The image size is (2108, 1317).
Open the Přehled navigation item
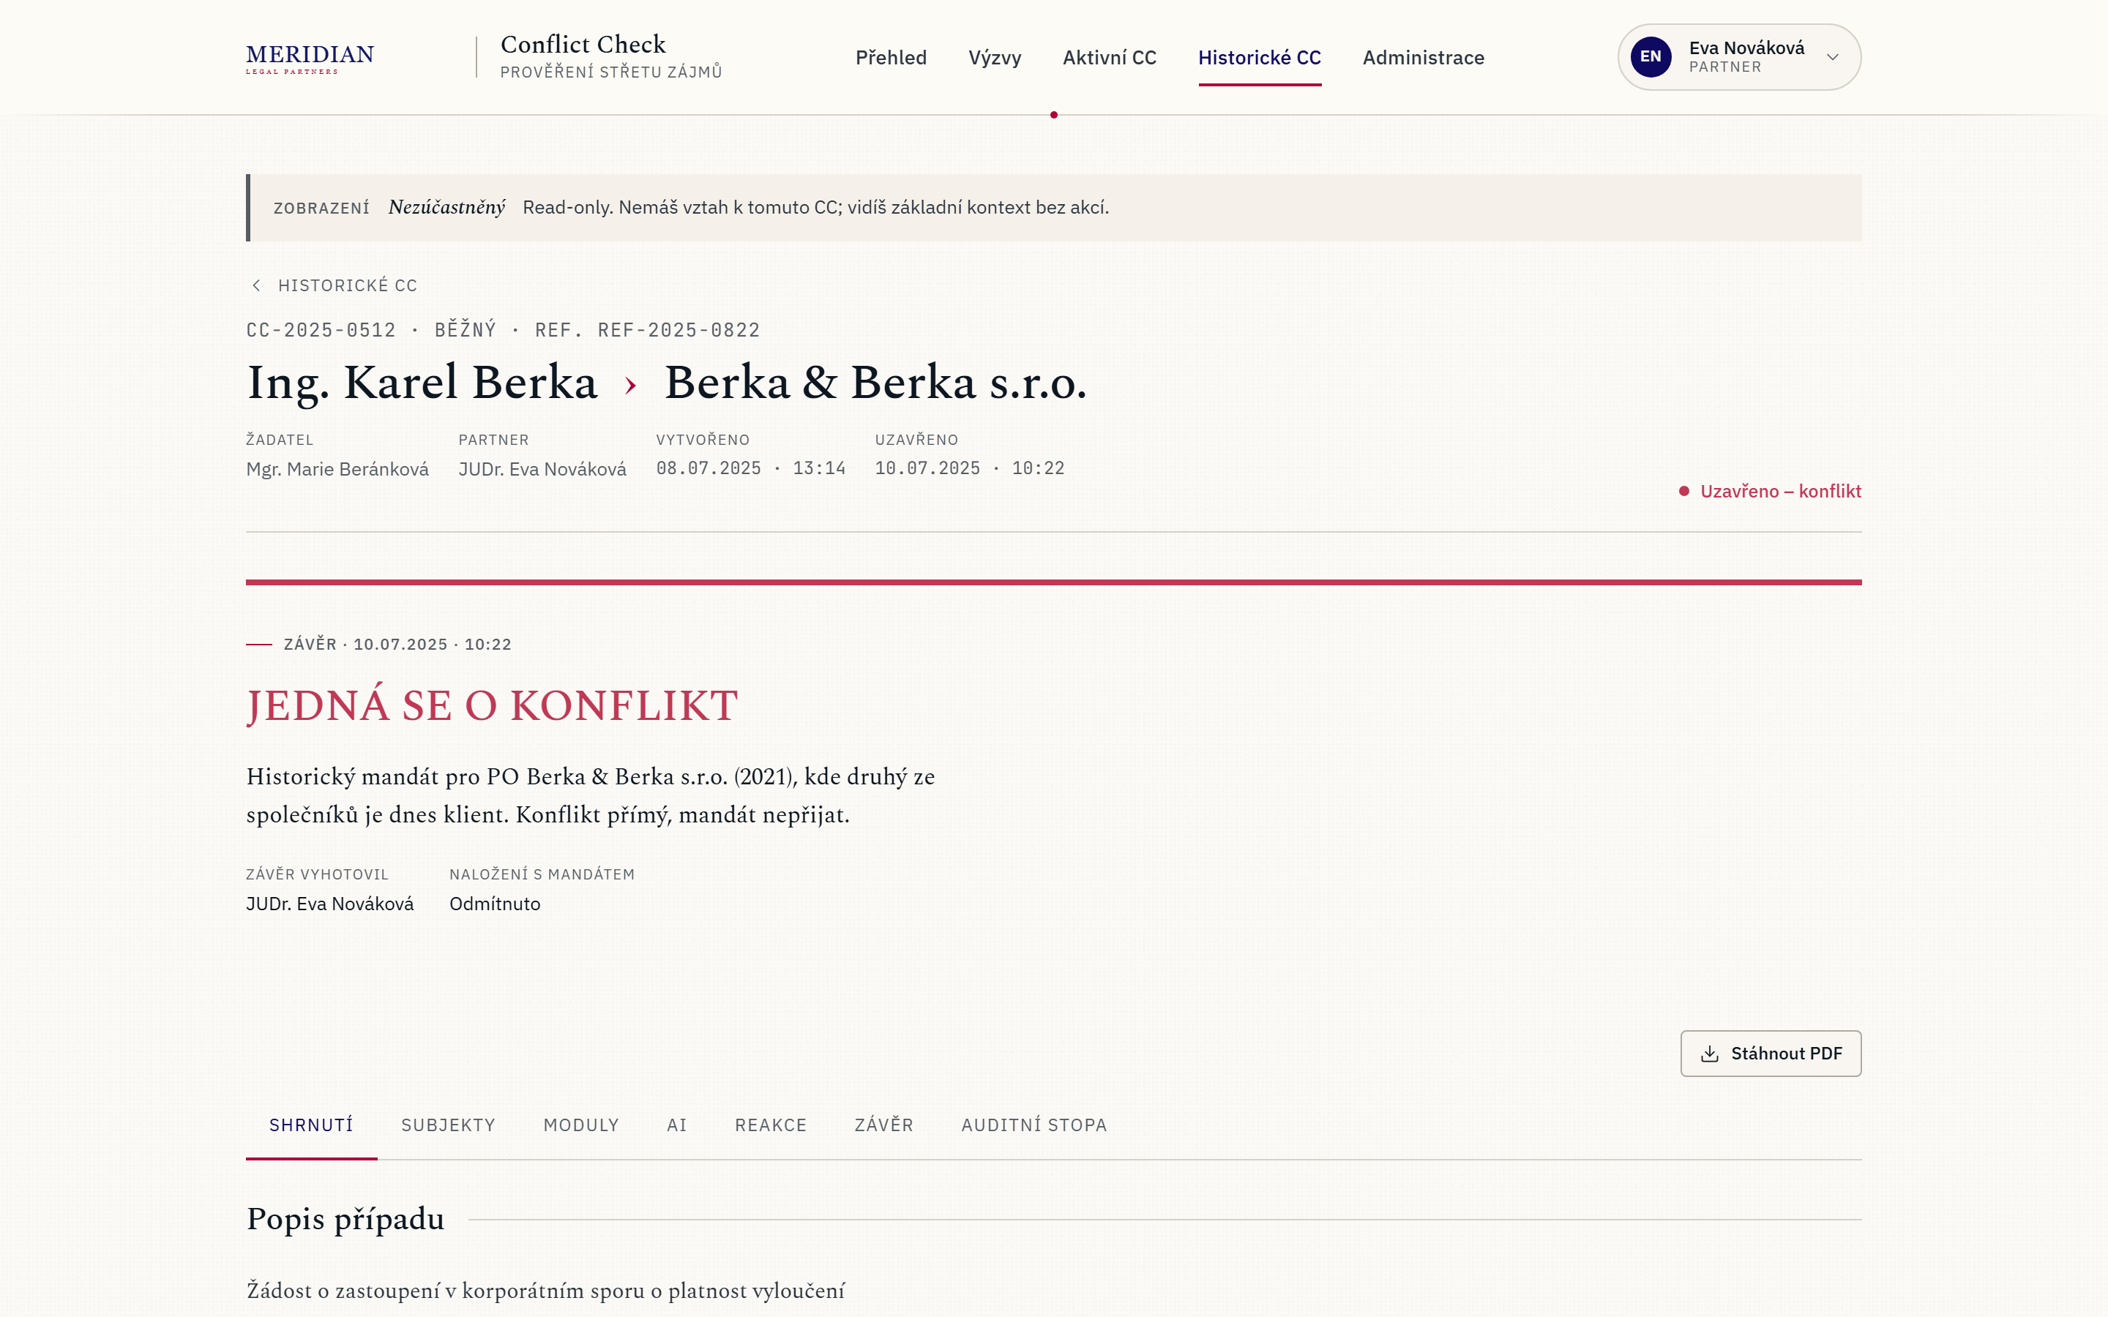pos(890,58)
